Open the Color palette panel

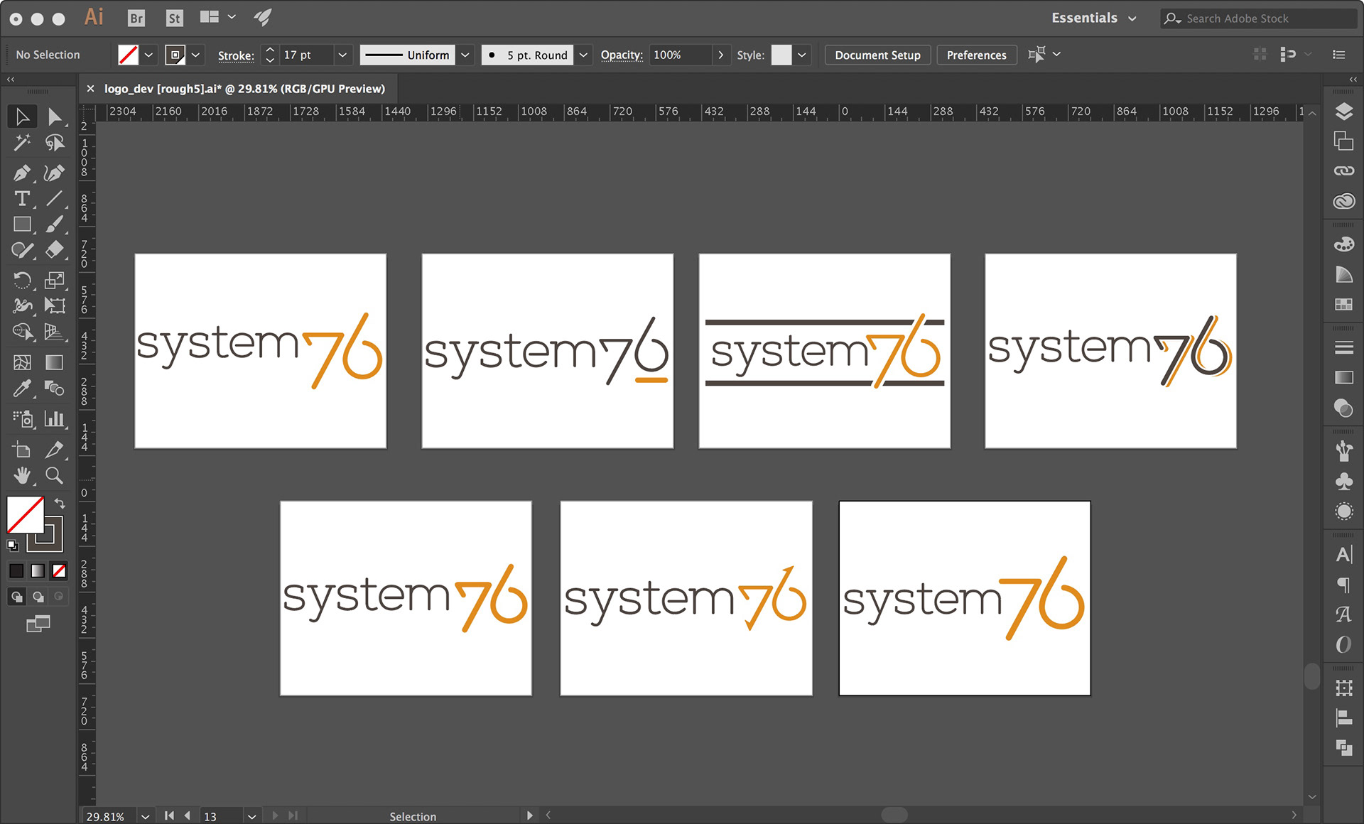1343,244
